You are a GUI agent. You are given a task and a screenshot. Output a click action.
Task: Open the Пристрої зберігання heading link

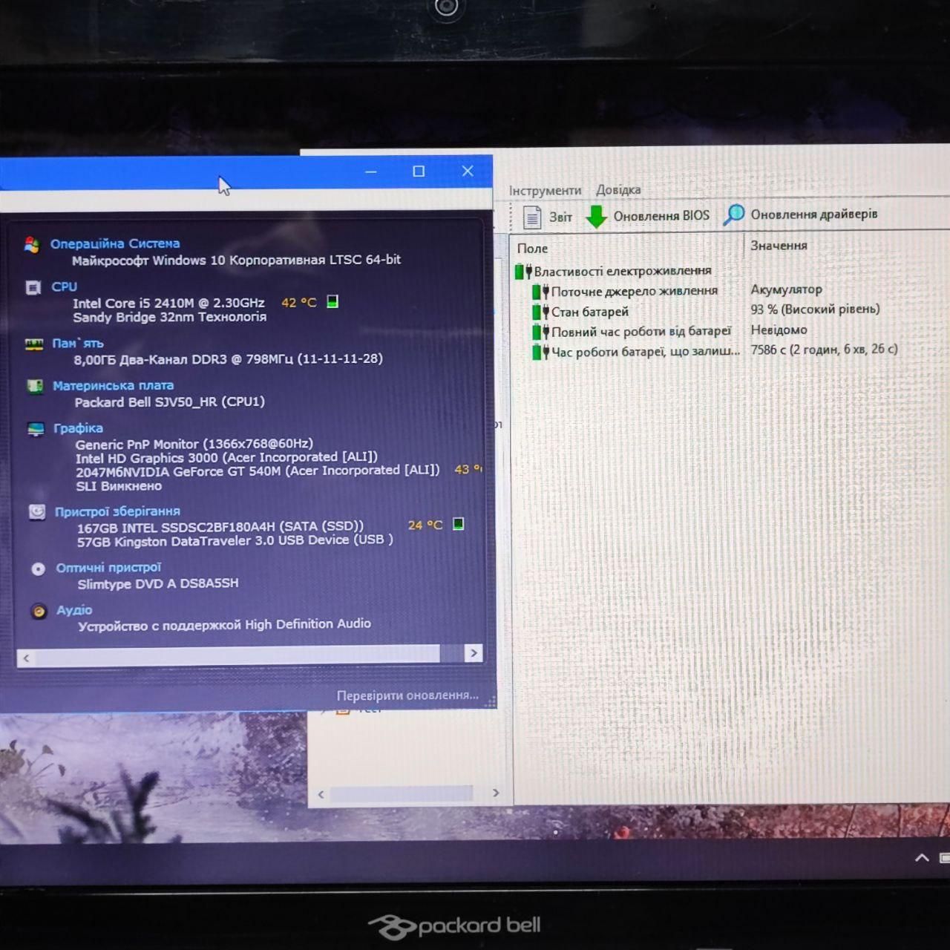pos(117,511)
